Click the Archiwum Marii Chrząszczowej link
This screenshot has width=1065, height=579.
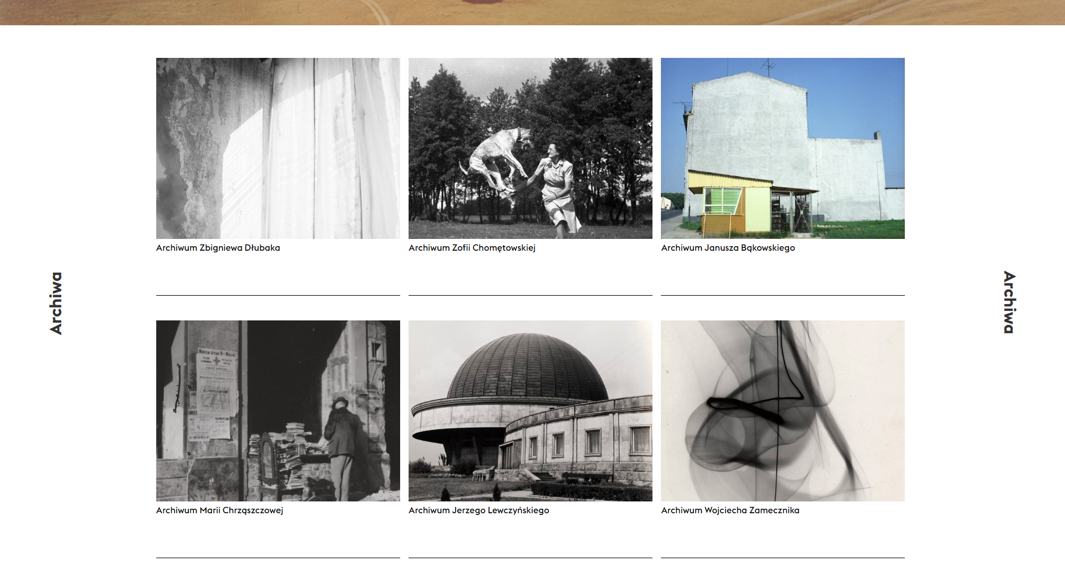[x=220, y=510]
